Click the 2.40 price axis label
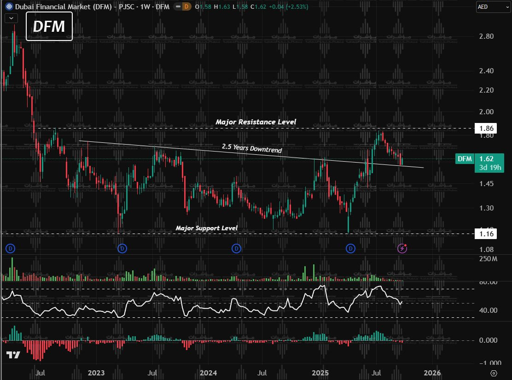The image size is (512, 380). click(486, 71)
